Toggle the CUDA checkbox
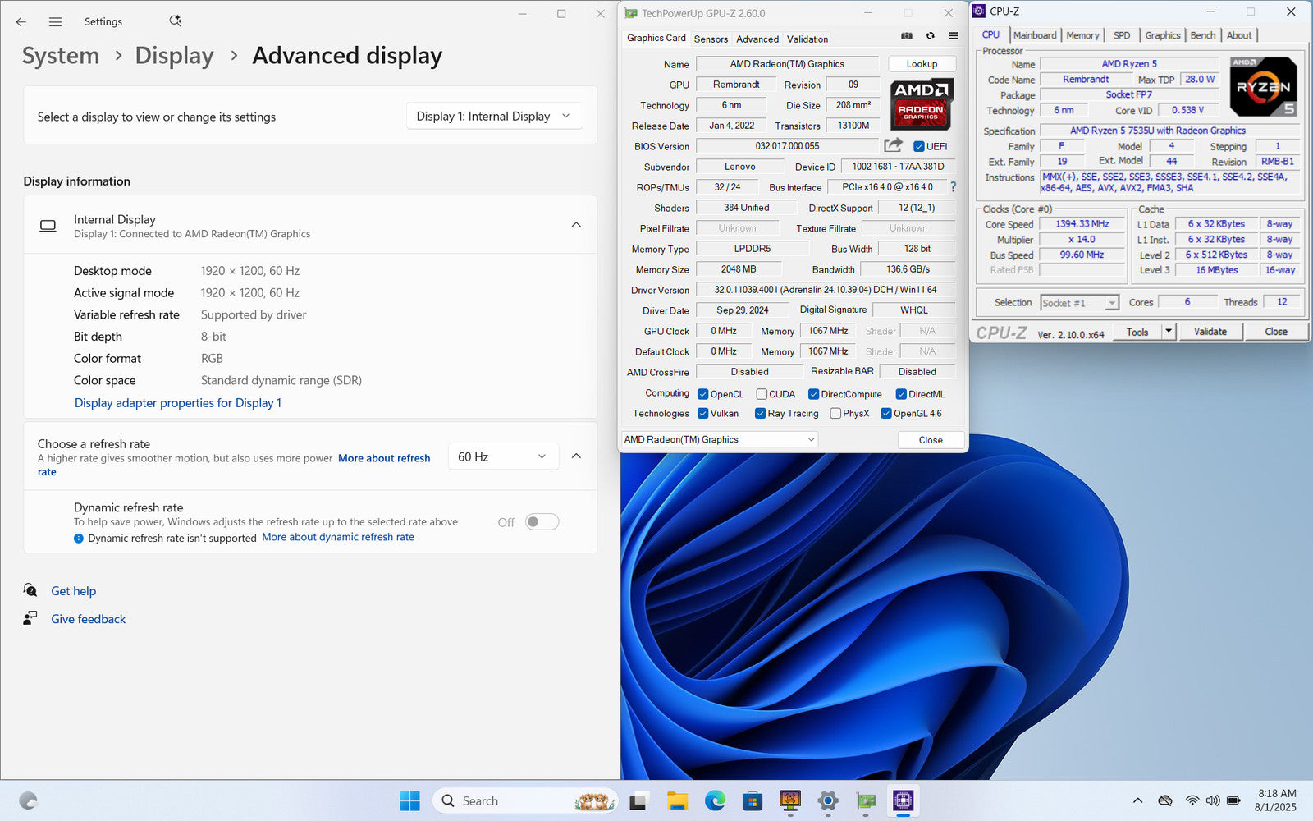1313x821 pixels. pyautogui.click(x=762, y=394)
